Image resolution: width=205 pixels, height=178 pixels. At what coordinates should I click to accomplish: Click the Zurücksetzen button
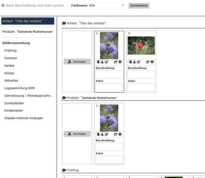tap(139, 6)
